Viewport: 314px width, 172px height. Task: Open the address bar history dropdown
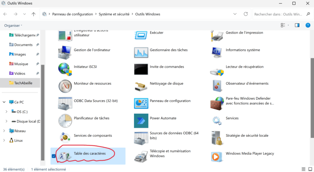click(235, 14)
